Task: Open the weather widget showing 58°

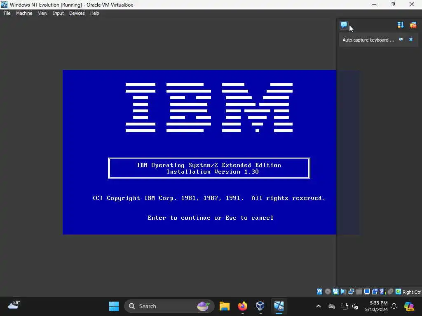Action: [14, 305]
